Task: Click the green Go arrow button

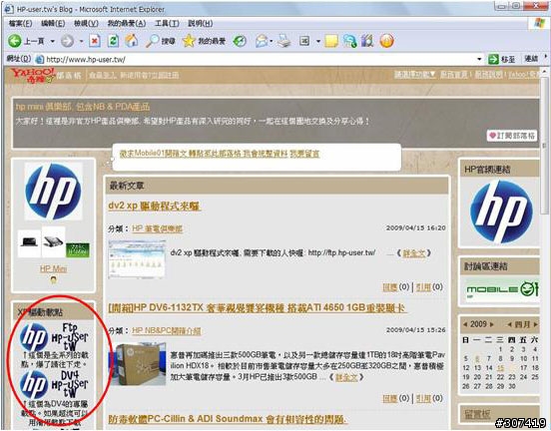Action: (x=493, y=60)
